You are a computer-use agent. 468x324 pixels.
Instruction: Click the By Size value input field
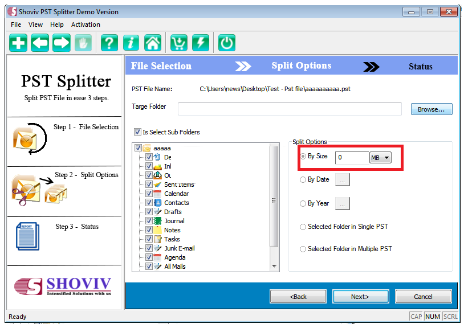[352, 158]
